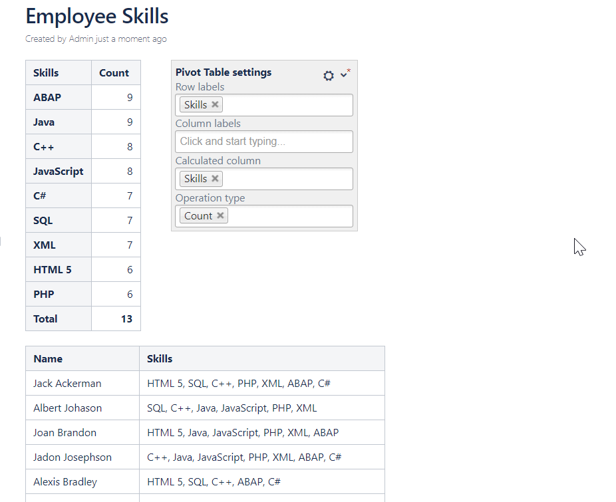
Task: Sort pivot table by Count header
Action: 114,73
